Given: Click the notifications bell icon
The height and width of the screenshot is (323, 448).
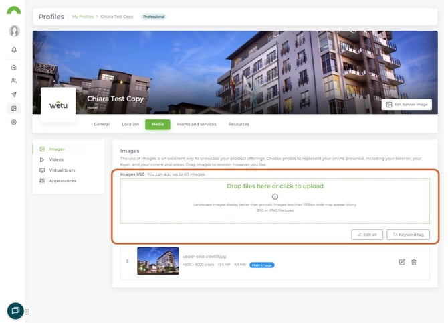Looking at the screenshot, I should point(14,50).
